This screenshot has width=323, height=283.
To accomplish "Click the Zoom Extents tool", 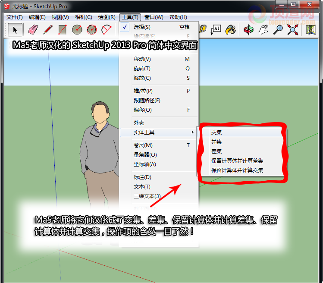I will [x=293, y=30].
